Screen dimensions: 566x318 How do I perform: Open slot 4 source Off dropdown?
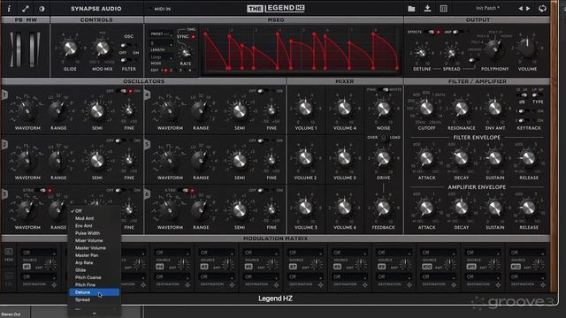pos(172,253)
